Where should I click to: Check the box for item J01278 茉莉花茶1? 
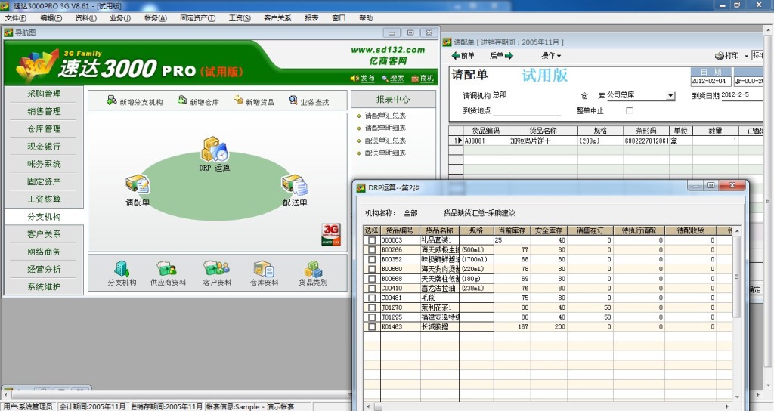(372, 307)
